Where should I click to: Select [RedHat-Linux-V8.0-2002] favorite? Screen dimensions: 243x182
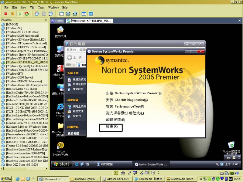tap(22, 89)
